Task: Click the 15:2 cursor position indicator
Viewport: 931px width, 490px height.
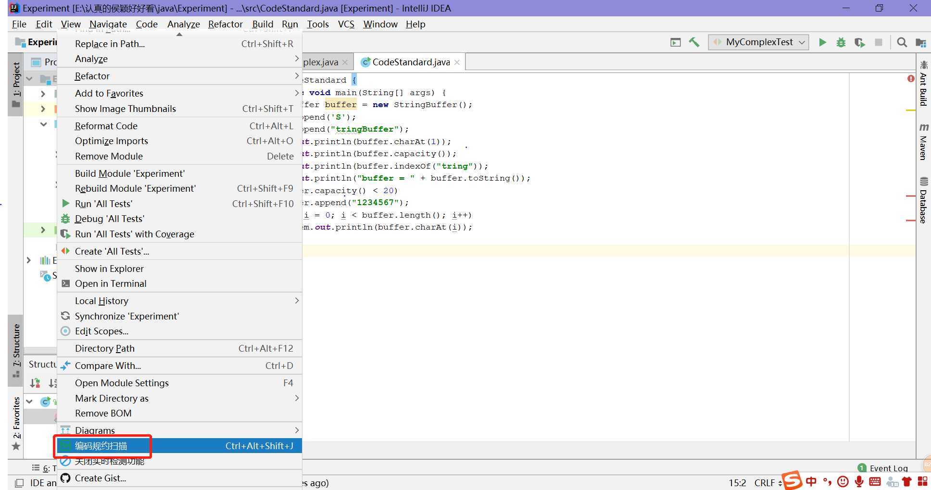Action: pyautogui.click(x=737, y=483)
